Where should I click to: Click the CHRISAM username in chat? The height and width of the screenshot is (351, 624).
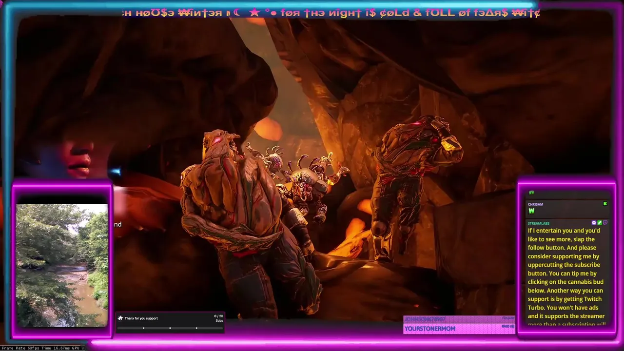coord(535,204)
